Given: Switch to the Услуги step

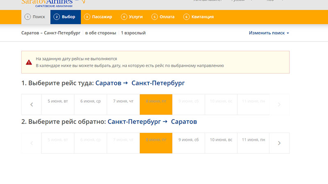Looking at the screenshot, I should 132,17.
